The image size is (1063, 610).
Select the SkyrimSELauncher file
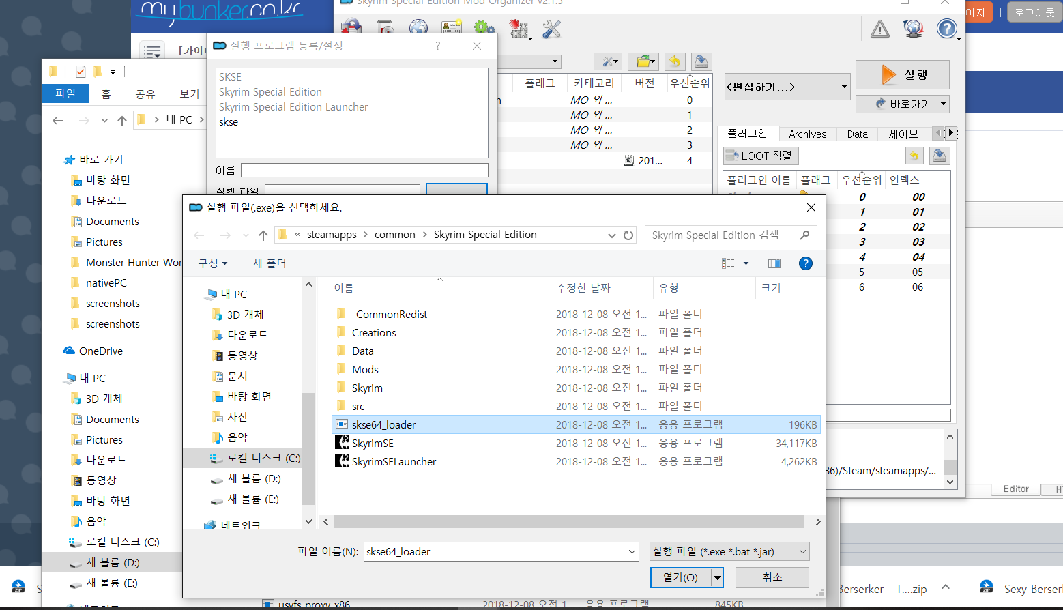pyautogui.click(x=394, y=462)
